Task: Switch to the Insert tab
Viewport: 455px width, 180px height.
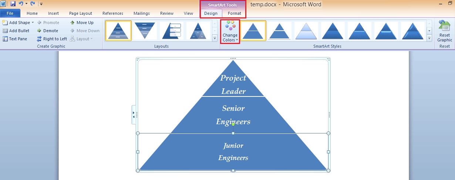Action: (x=53, y=13)
